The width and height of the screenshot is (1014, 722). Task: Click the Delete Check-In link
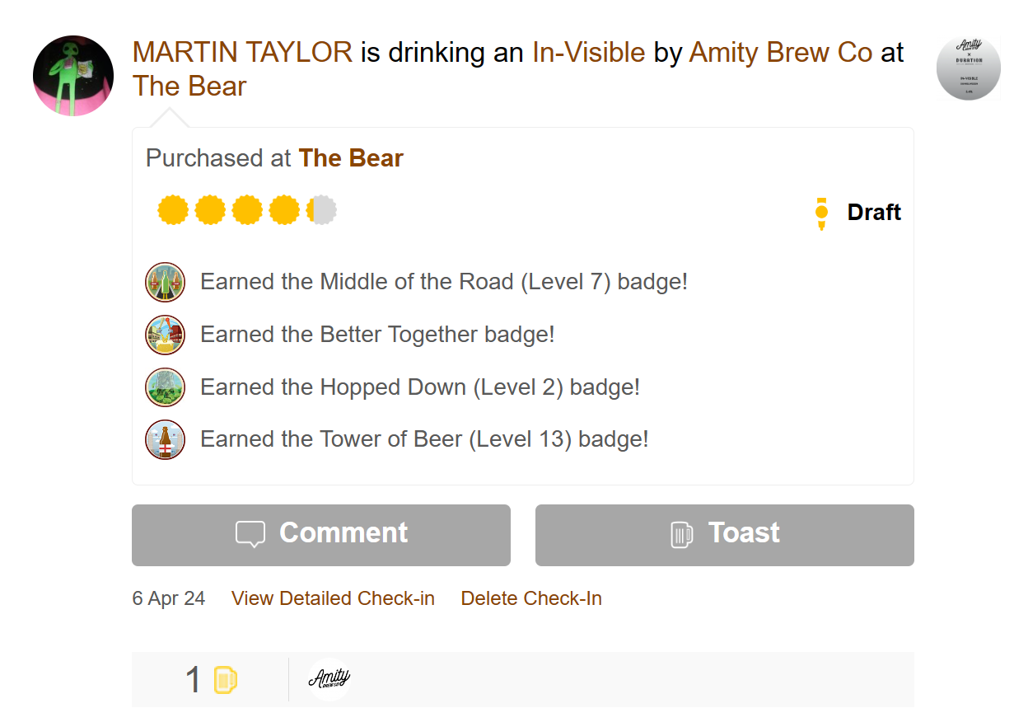[x=531, y=598]
